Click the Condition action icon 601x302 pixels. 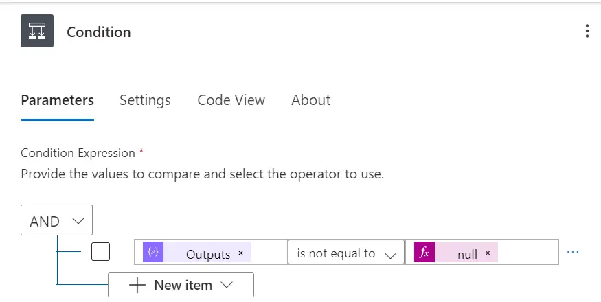coord(37,31)
